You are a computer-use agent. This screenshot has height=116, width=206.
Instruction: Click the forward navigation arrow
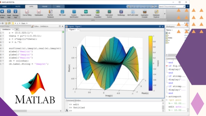coord(3,23)
